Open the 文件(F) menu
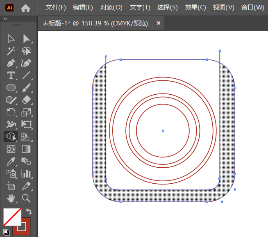The image size is (268, 237). pos(56,7)
